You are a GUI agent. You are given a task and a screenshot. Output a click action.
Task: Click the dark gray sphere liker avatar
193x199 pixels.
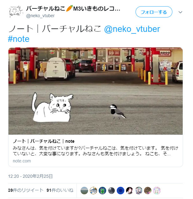coord(111,191)
